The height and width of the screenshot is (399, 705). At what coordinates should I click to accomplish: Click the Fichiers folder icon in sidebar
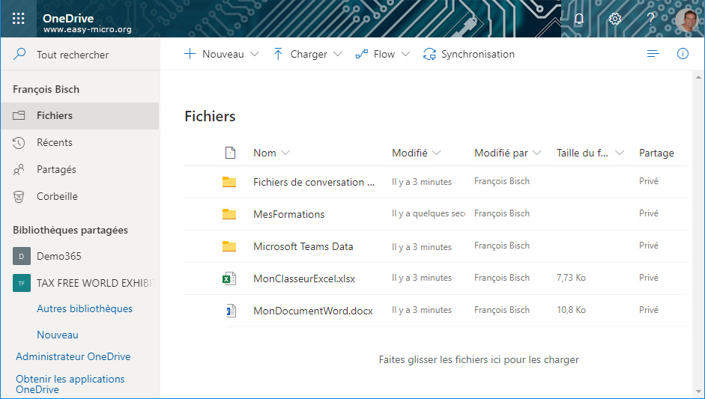tap(19, 115)
